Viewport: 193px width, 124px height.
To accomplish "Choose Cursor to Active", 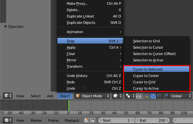I will click(x=157, y=88).
